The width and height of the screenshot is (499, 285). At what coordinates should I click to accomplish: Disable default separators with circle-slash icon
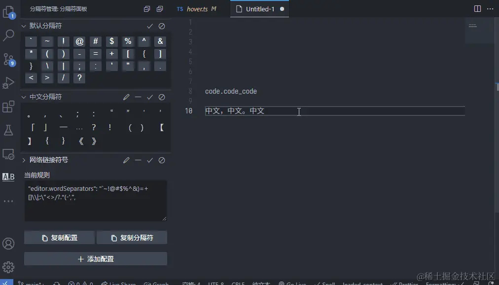(x=161, y=26)
